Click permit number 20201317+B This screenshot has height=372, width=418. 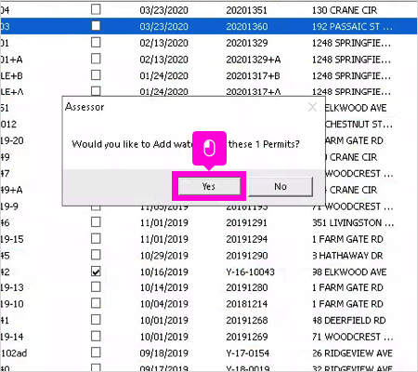click(x=254, y=75)
